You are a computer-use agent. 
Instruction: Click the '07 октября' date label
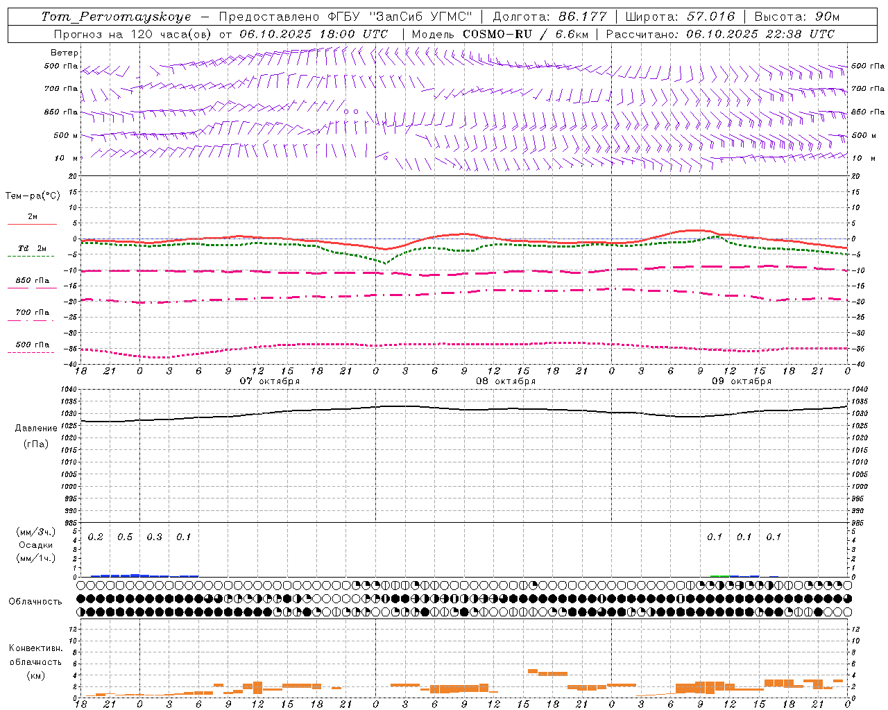tap(270, 381)
